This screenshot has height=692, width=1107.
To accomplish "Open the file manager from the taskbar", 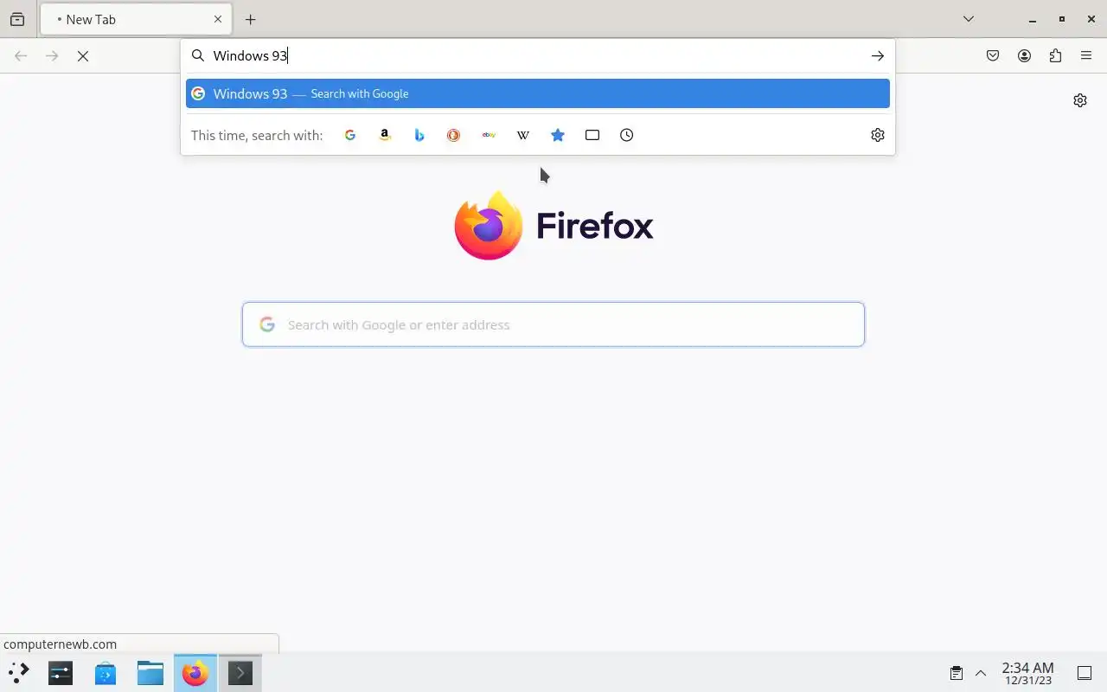I will coord(150,672).
